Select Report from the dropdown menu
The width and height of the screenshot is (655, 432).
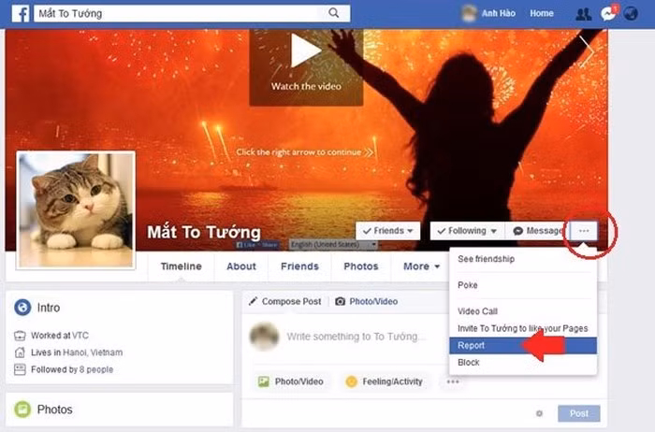click(472, 345)
